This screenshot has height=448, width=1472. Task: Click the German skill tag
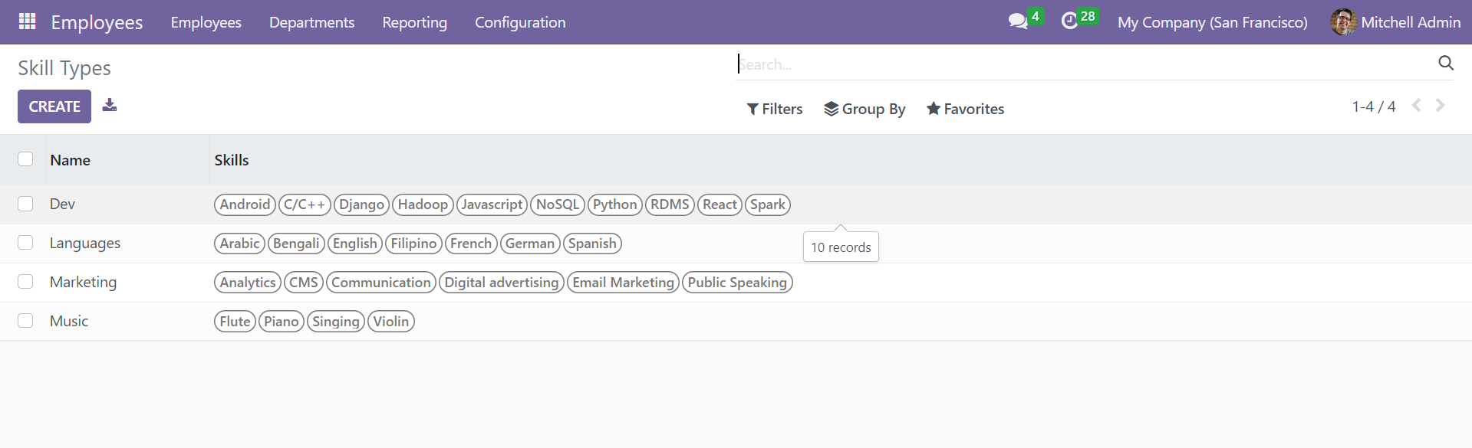coord(529,244)
